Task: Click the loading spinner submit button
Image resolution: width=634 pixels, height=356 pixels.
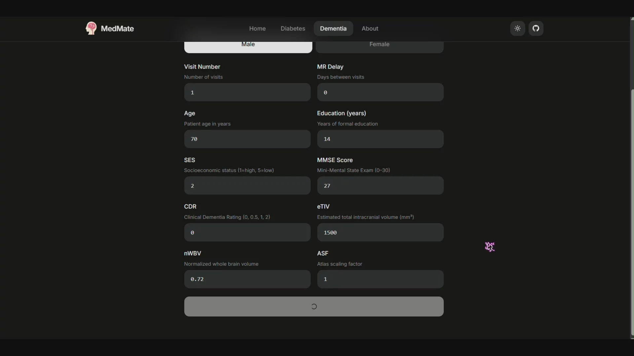Action: [x=314, y=307]
